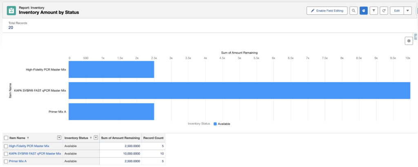
Task: Click Available status in Primer Mix A row
Action: click(x=70, y=161)
